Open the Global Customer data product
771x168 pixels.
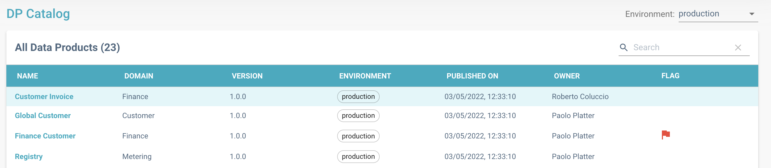43,116
